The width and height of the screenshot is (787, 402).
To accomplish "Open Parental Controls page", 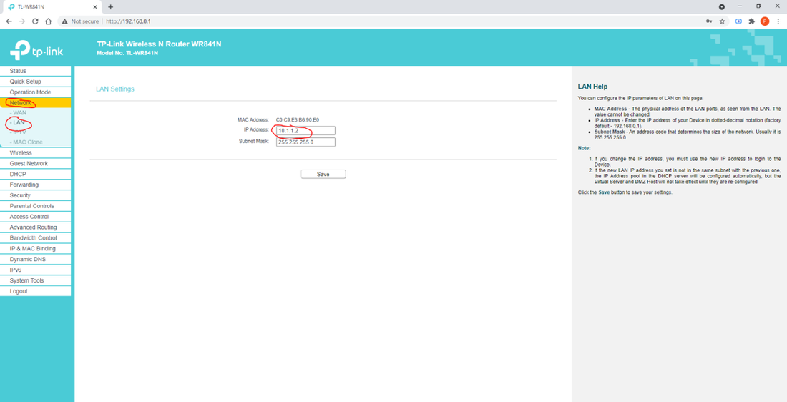I will point(36,206).
